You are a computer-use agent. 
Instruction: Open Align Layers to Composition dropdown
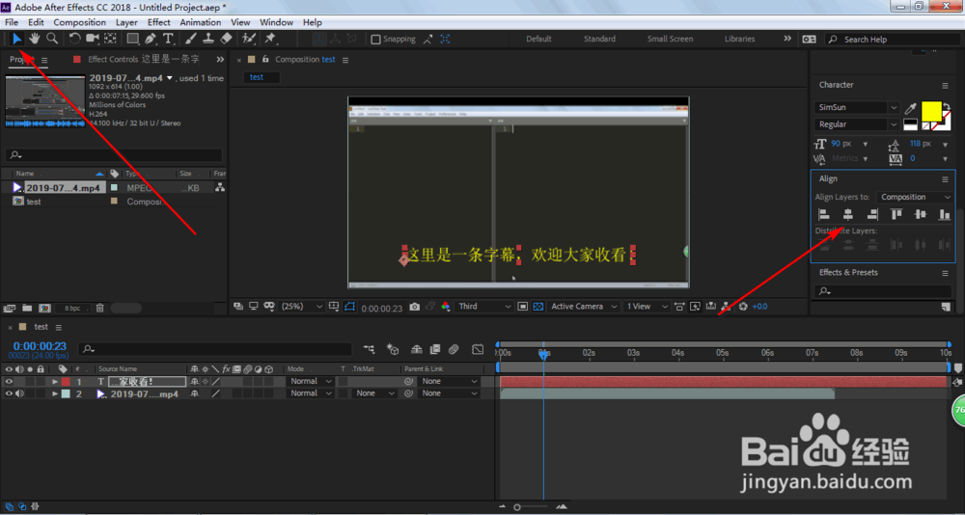(x=915, y=197)
